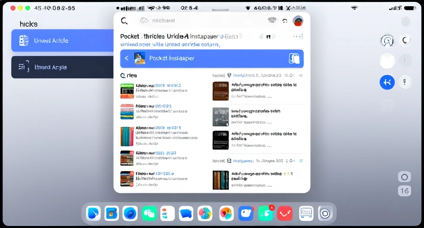Open the green chat bubbles app in the dock

[149, 213]
